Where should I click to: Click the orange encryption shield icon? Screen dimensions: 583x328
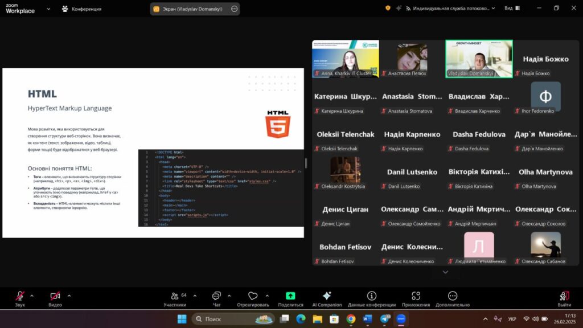388,8
